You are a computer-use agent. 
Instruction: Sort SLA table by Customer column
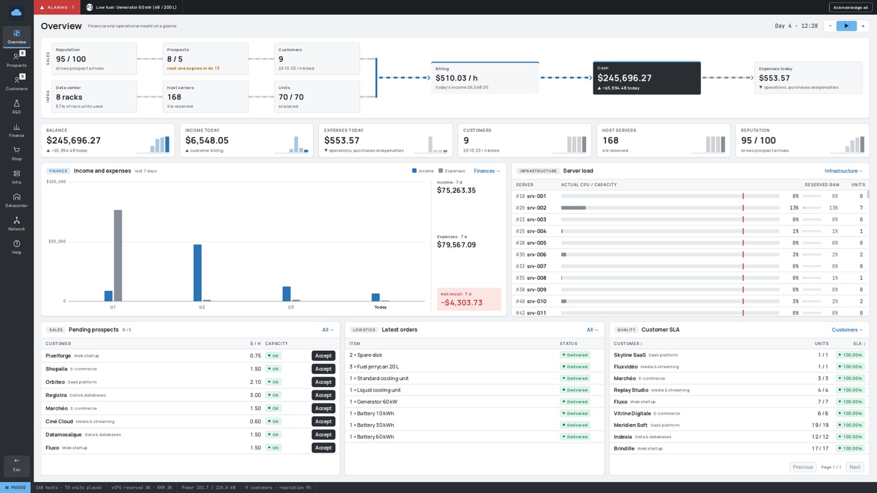[628, 343]
